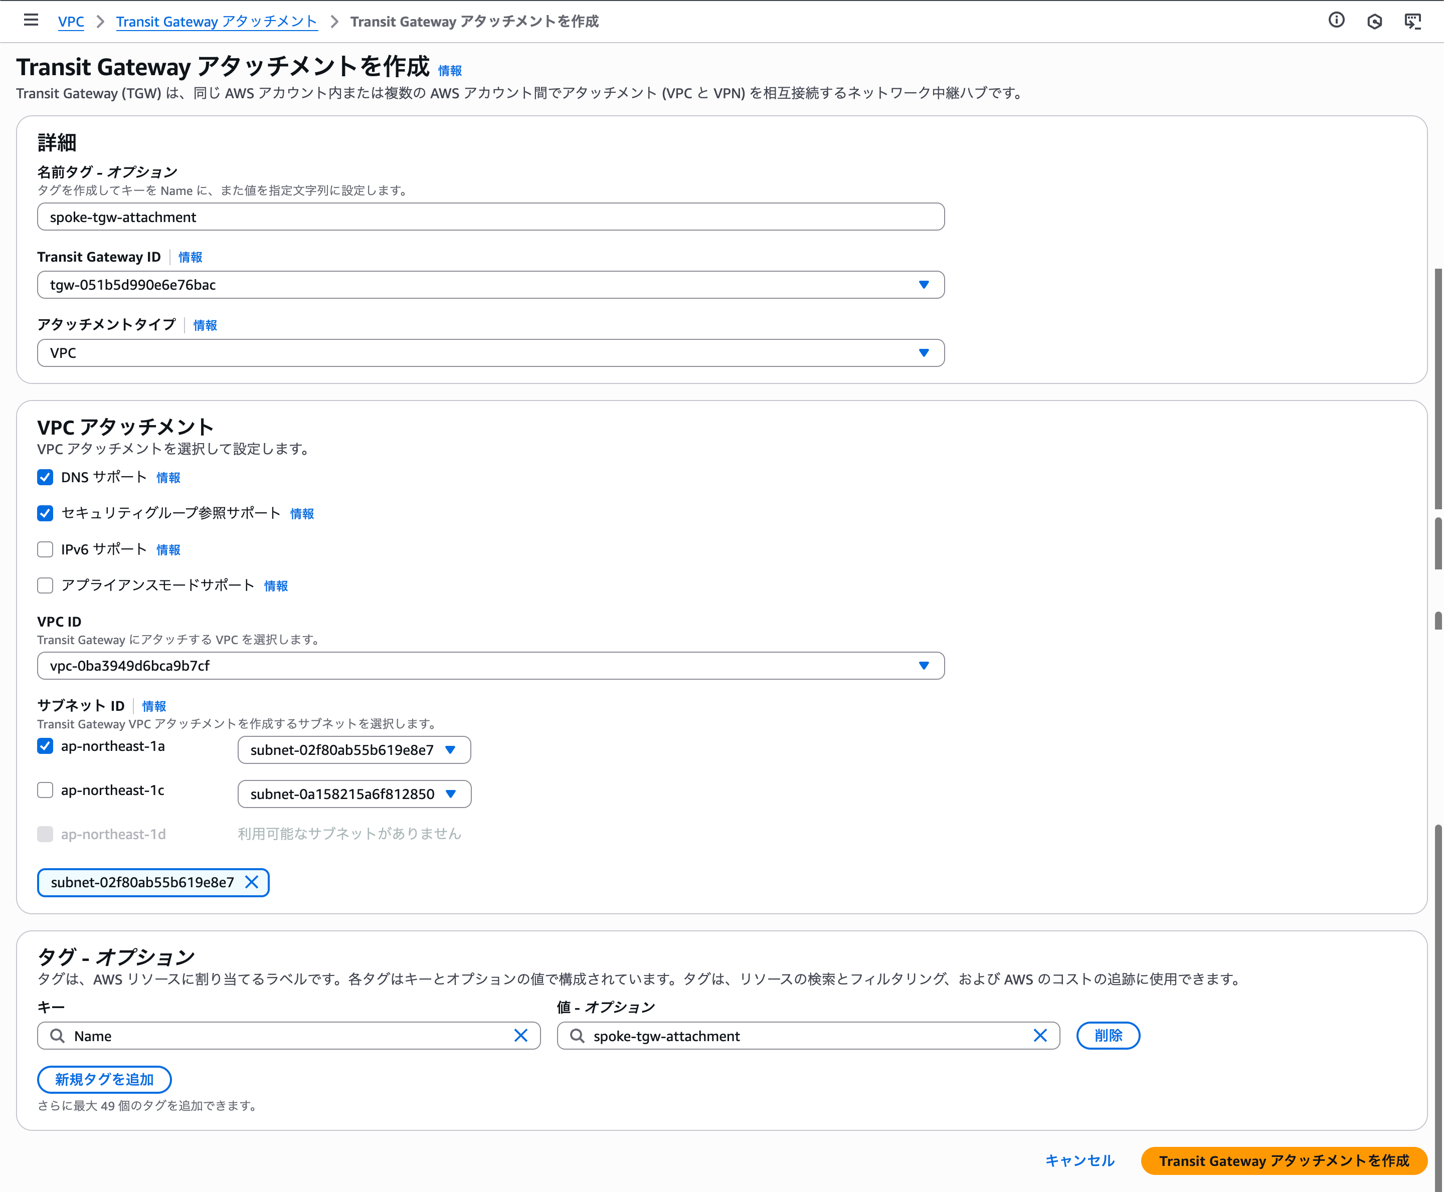Click the hexagon settings icon in header
Image resolution: width=1444 pixels, height=1192 pixels.
pos(1374,21)
